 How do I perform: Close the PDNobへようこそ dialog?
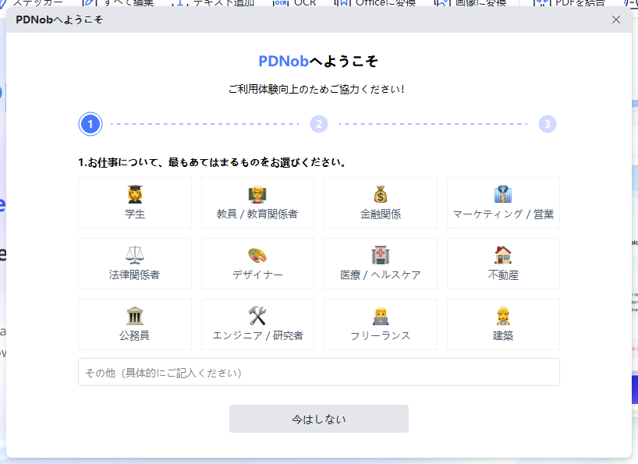coord(616,19)
